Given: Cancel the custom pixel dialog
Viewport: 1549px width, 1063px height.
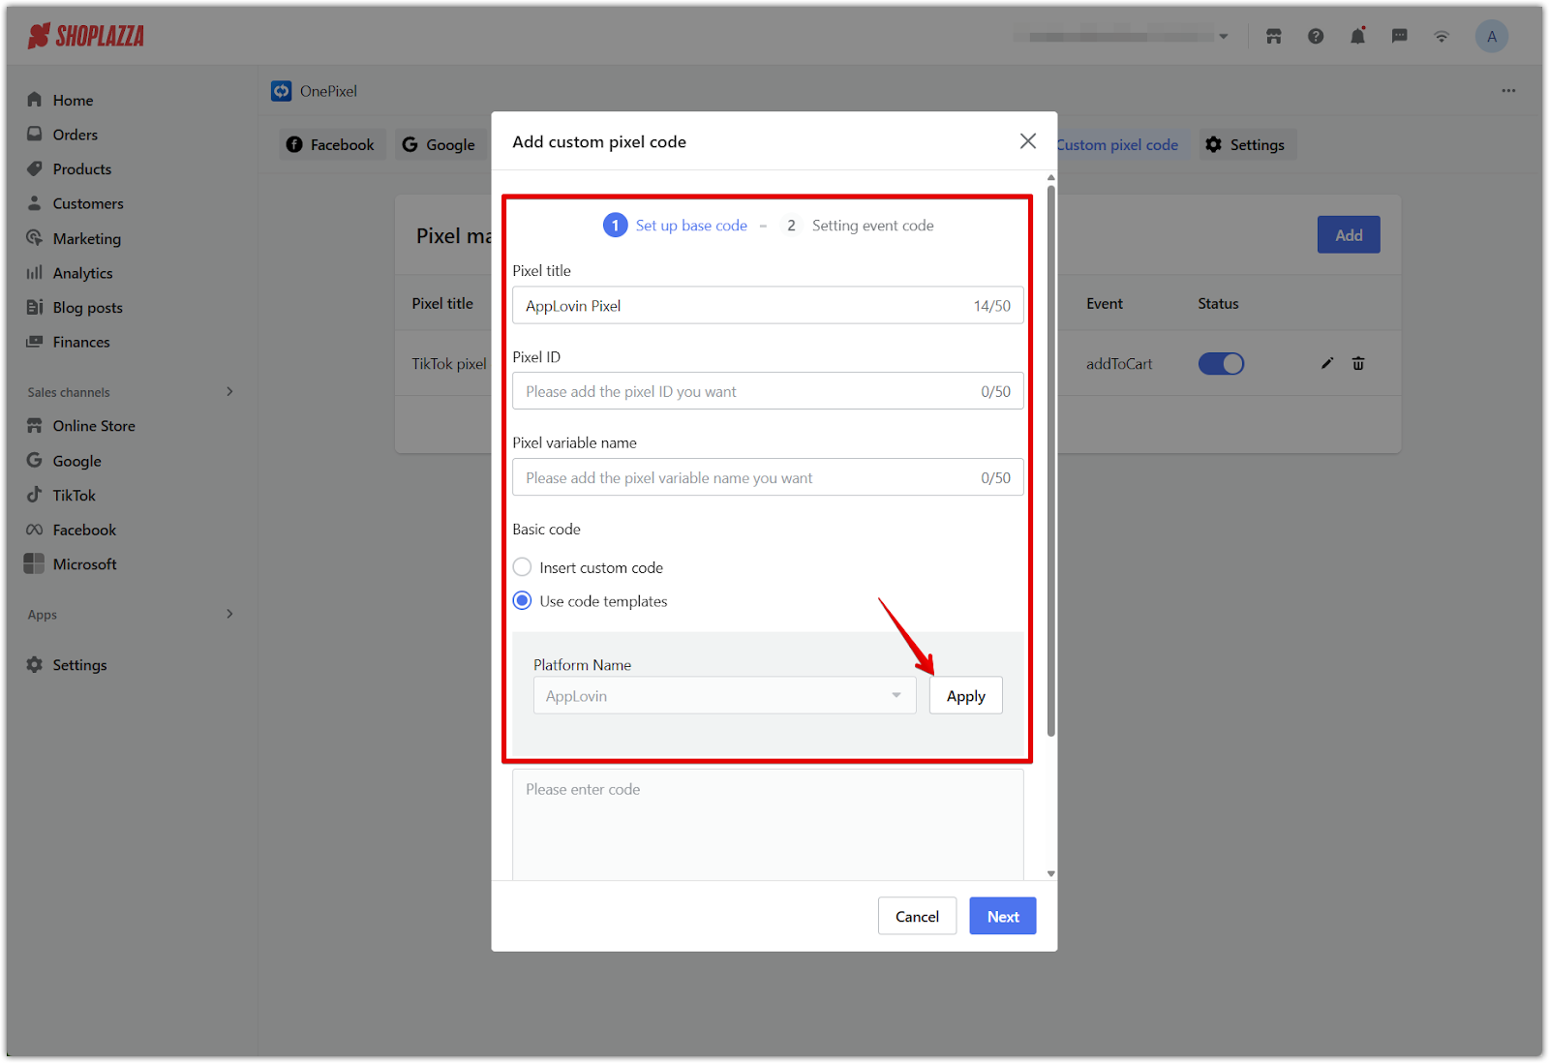Looking at the screenshot, I should click(x=917, y=916).
